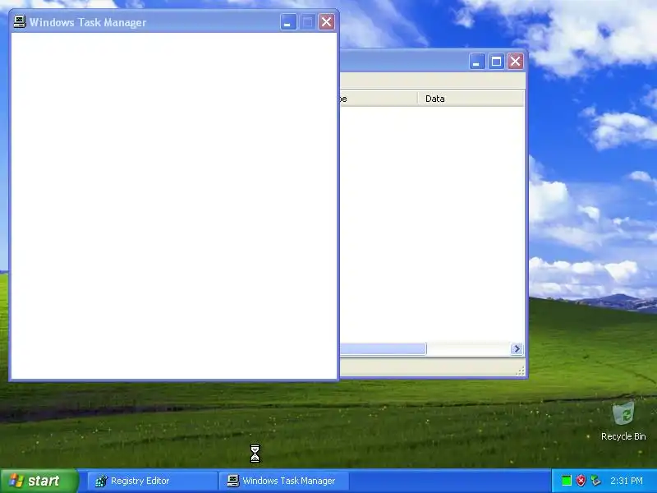
Task: Select the Recycle Bin desktop icon
Action: tap(623, 421)
